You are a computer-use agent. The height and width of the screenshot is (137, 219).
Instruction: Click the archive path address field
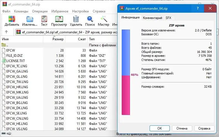67,32
